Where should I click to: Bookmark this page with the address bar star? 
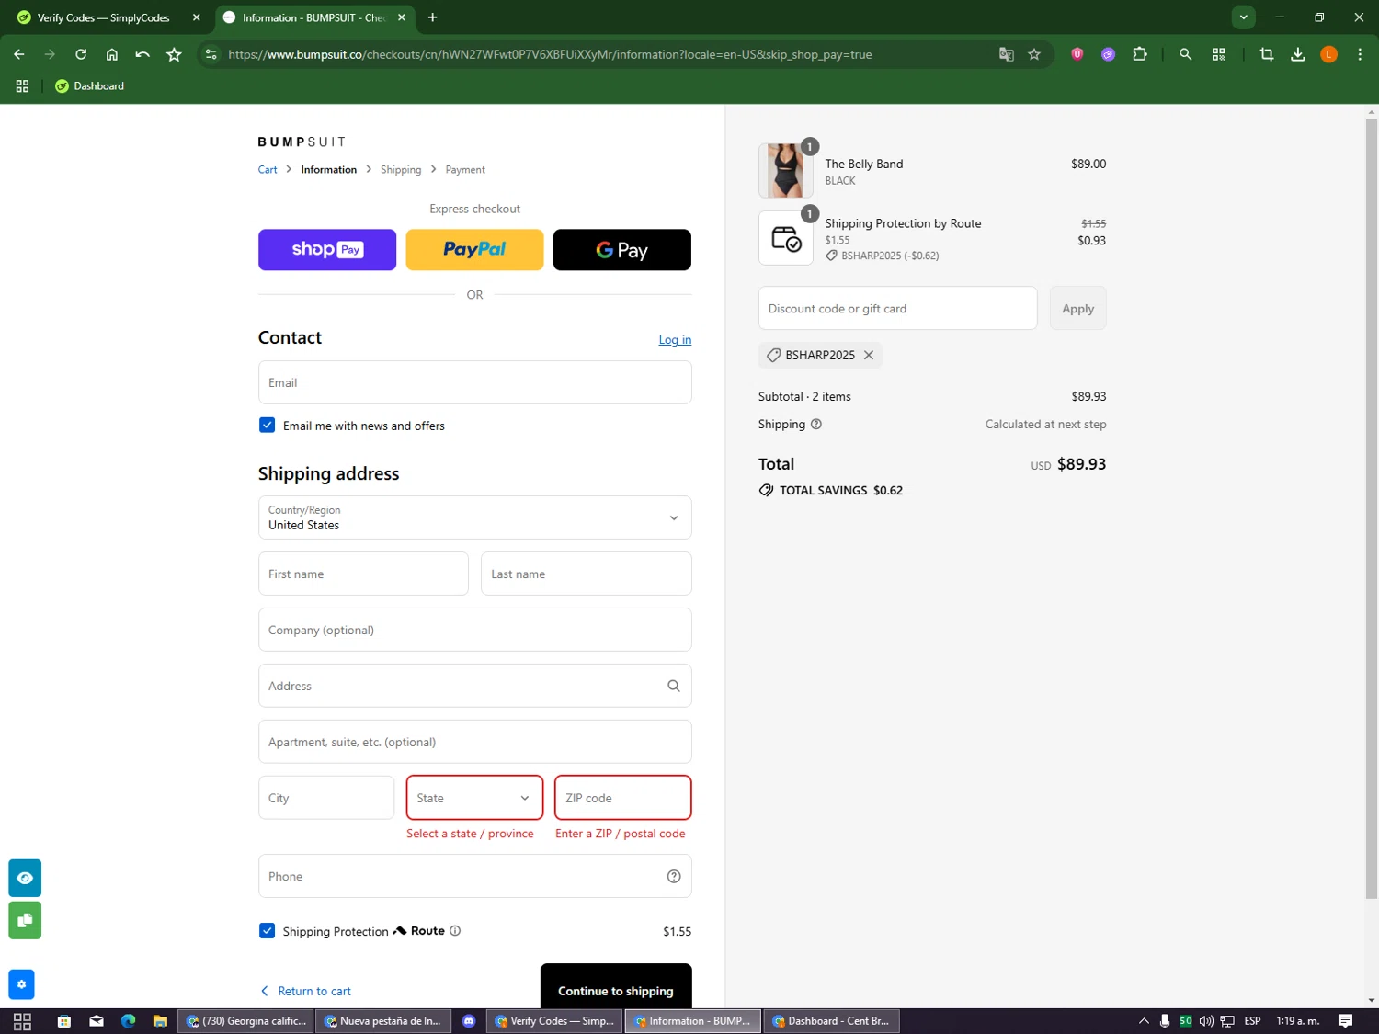click(x=1034, y=54)
